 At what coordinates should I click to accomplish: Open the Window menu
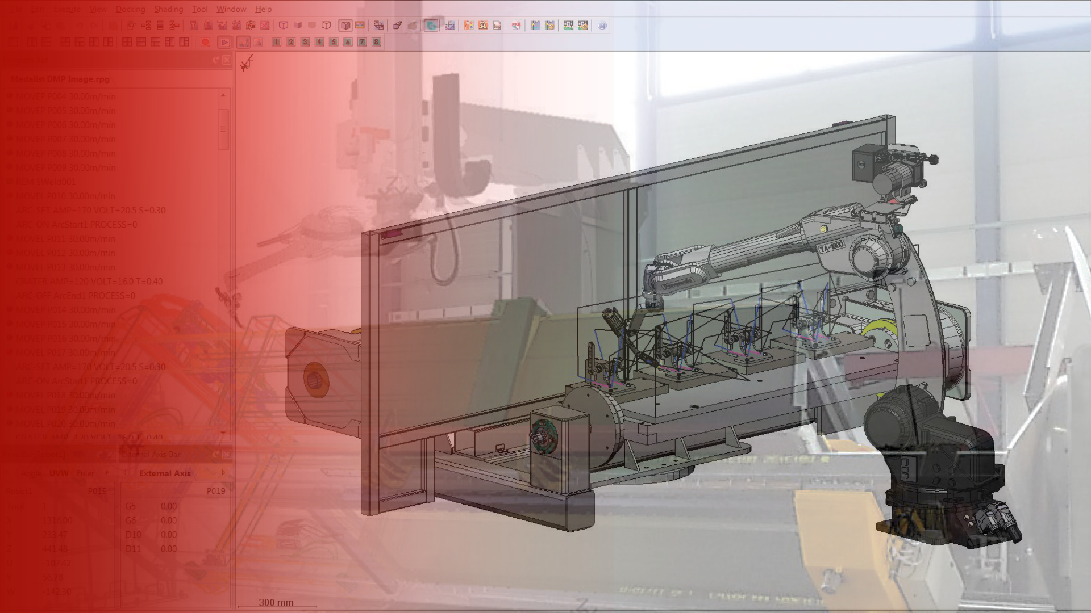pos(231,9)
